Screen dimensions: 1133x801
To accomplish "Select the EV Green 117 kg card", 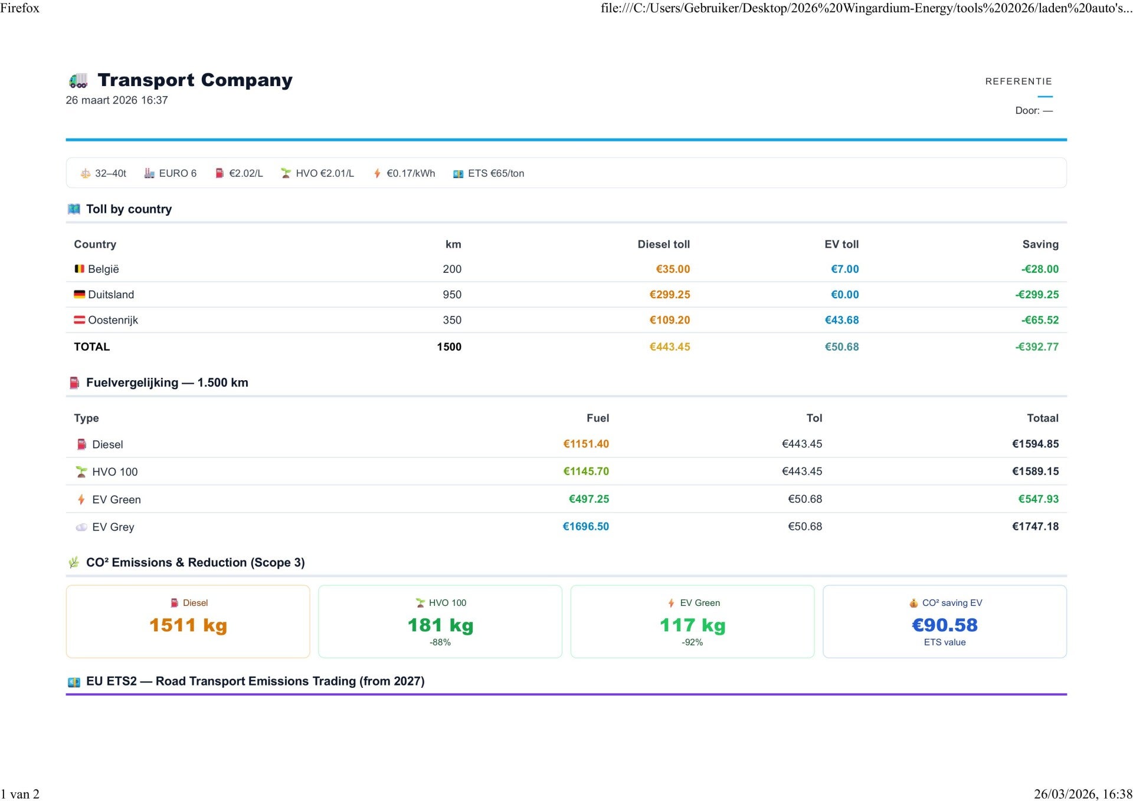I will (x=692, y=621).
